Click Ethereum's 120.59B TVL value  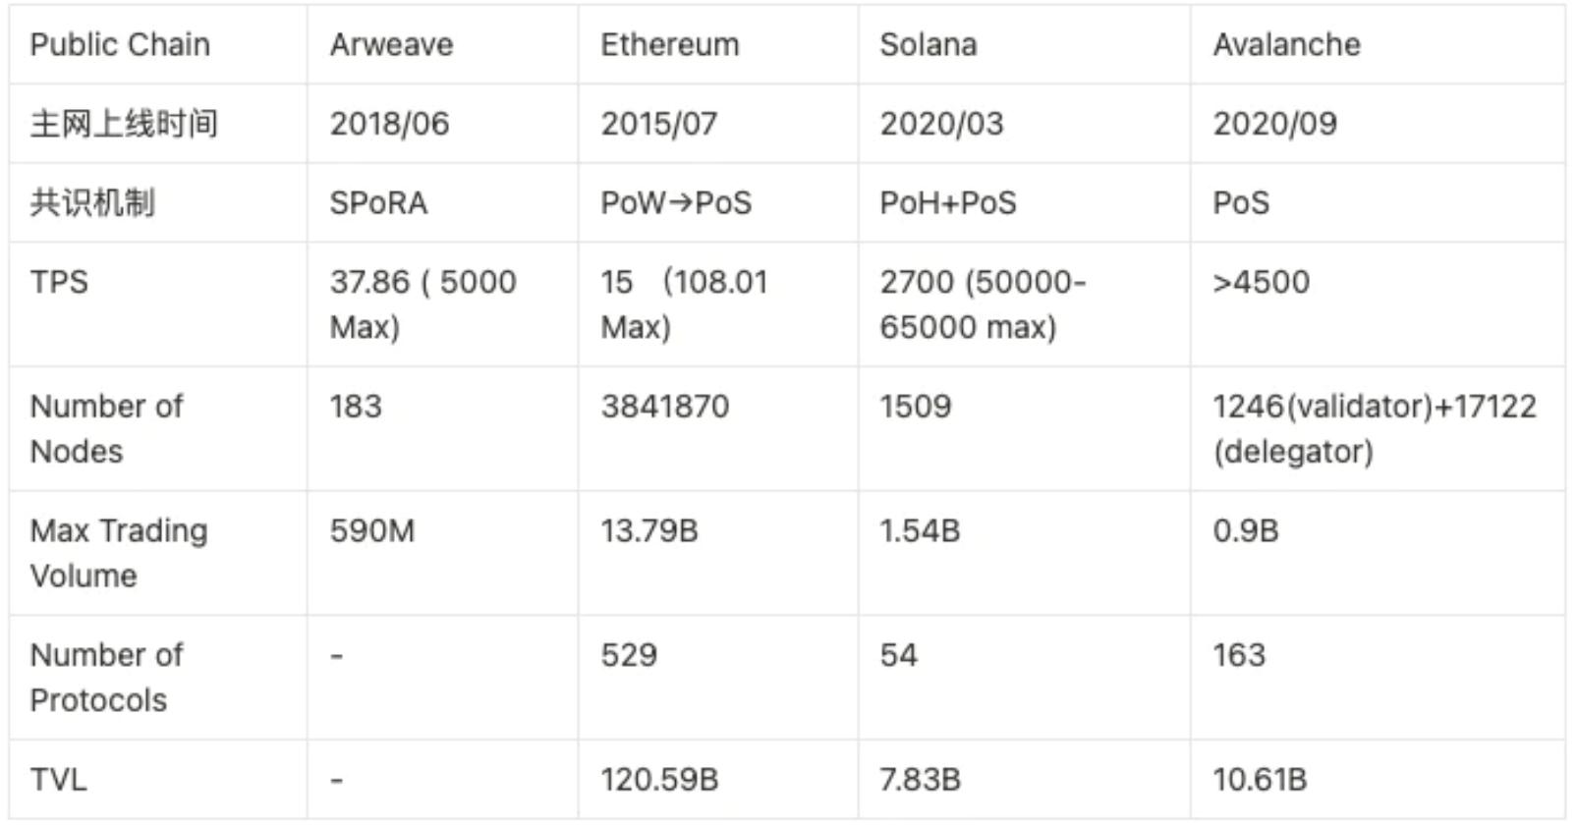[x=659, y=780]
